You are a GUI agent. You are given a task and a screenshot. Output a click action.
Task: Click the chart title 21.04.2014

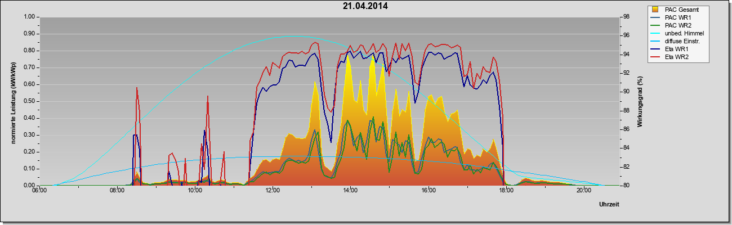365,6
